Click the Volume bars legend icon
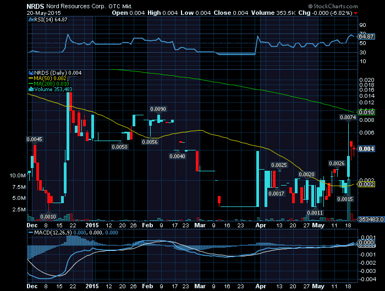 (30, 89)
